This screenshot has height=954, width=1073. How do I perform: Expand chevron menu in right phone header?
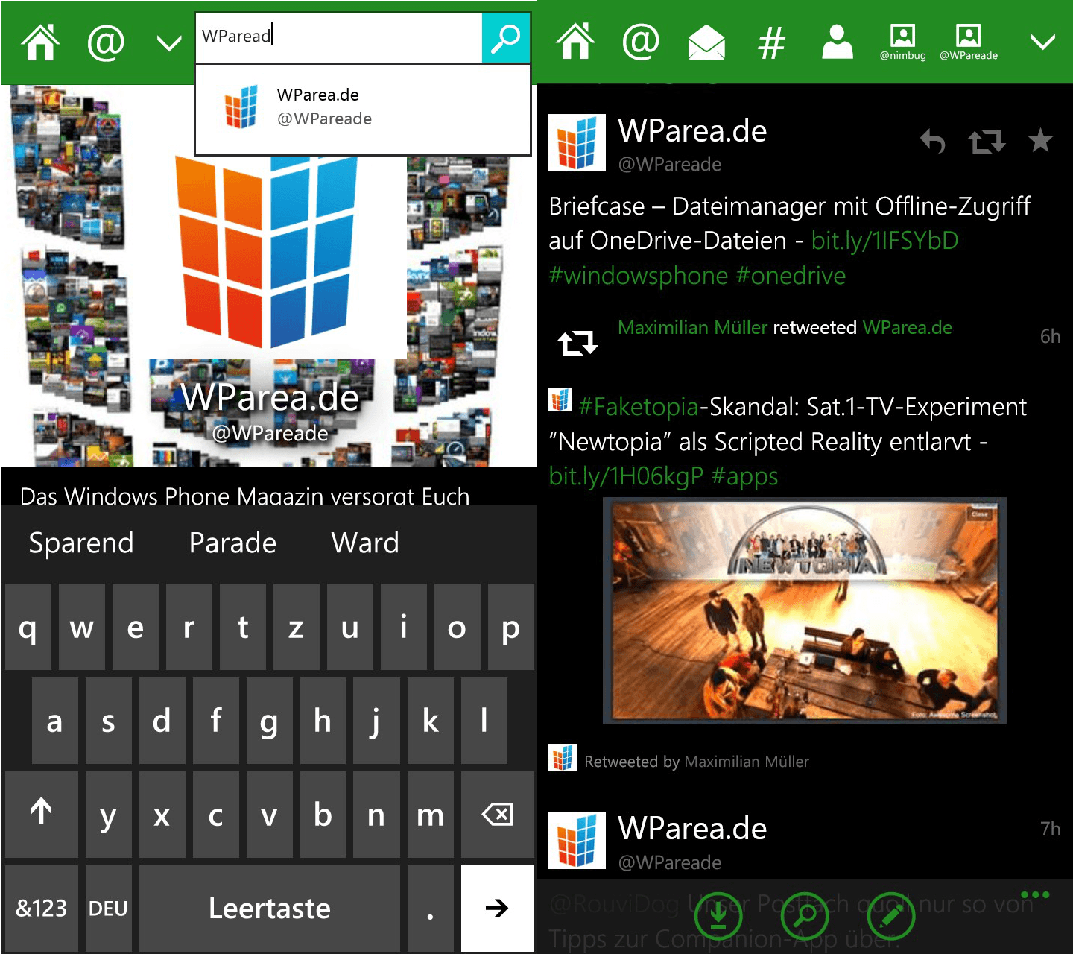coord(1043,42)
